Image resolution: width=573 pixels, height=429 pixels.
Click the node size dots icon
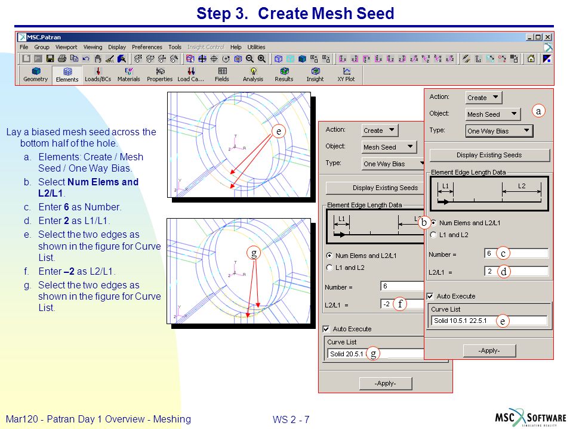click(503, 58)
